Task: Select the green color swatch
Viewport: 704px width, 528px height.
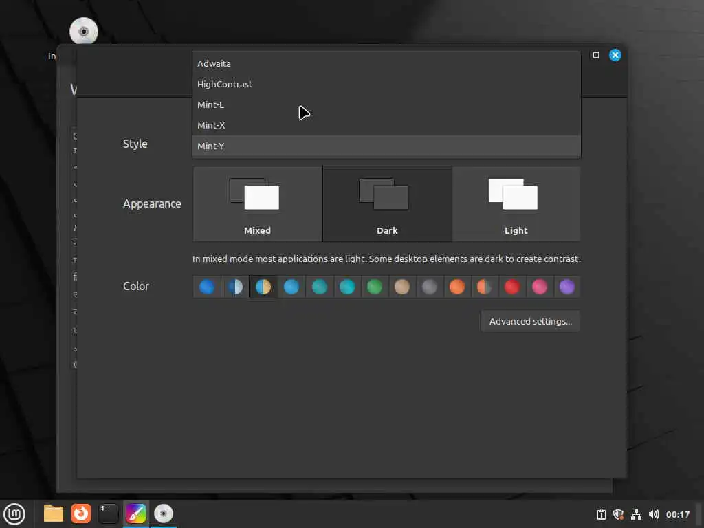Action: 375,287
